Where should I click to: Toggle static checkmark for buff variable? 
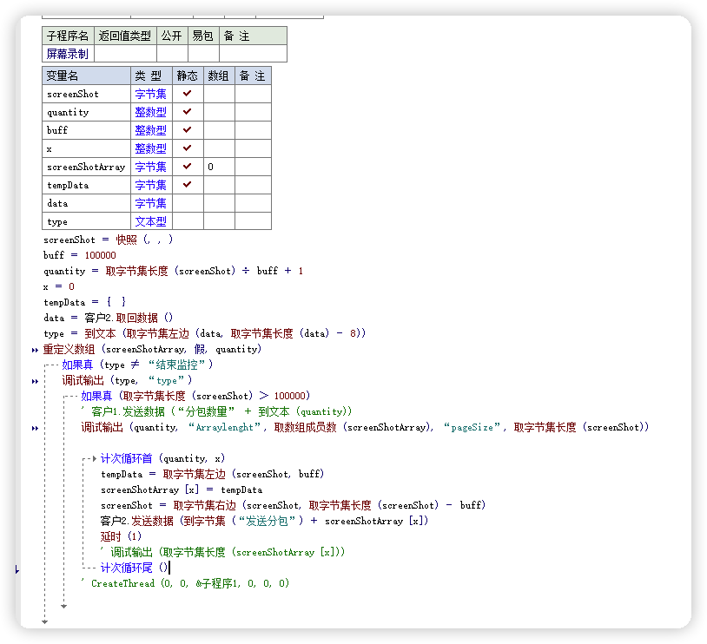[187, 130]
